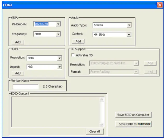This screenshot has width=165, height=139.
Task: Select the highlighted 1024x768 resolution text
Action: 42,24
